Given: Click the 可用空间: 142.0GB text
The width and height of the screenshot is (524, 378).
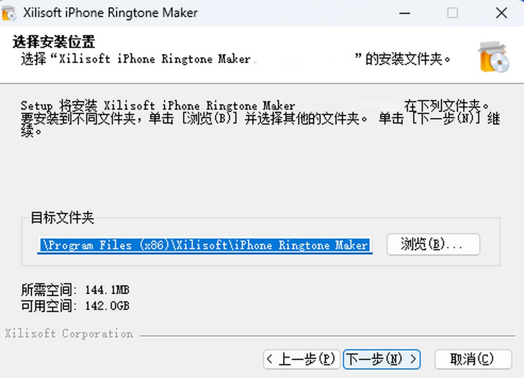Looking at the screenshot, I should [75, 306].
